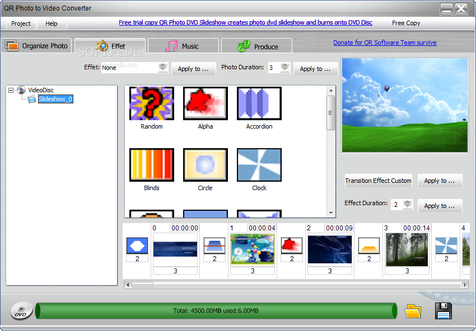
Task: Click timestamp 00:00:09 on timeline
Action: (339, 228)
